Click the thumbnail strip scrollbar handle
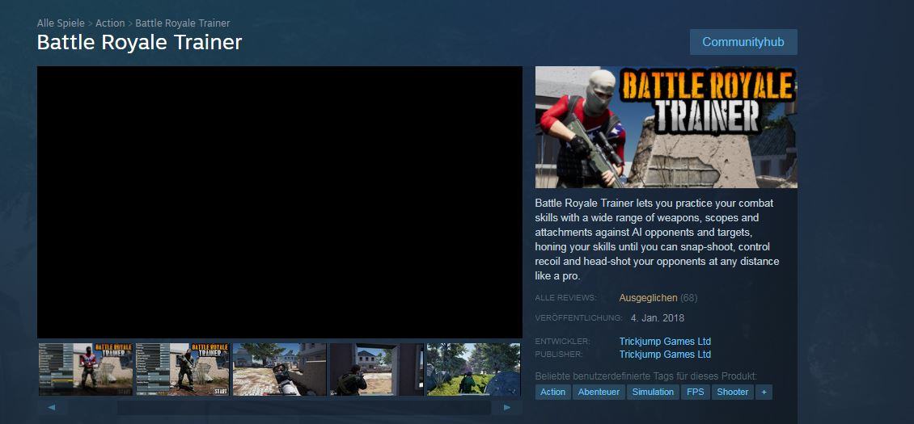914x424 pixels. coord(303,407)
